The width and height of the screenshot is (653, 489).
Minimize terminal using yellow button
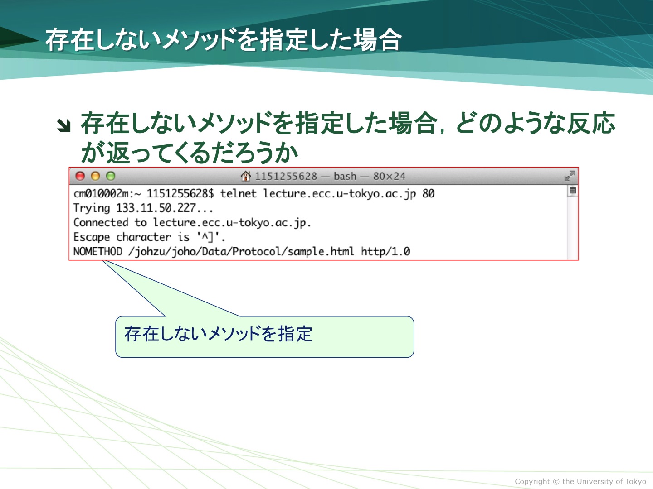tap(95, 176)
